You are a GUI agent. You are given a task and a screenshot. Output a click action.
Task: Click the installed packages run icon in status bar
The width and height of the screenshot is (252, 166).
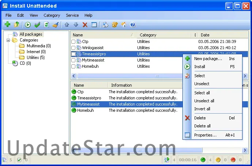tap(167, 159)
